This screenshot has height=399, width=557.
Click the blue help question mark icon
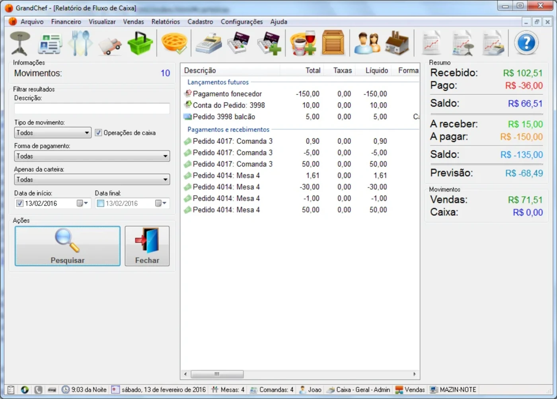coord(526,43)
